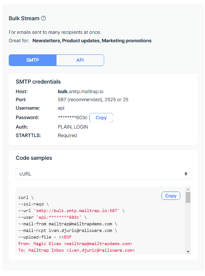The height and width of the screenshot is (276, 205).
Task: Click the From: Magic Elves code line
Action: click(75, 244)
